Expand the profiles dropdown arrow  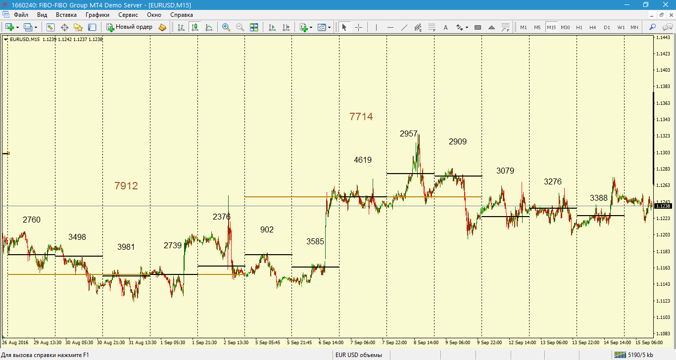36,27
